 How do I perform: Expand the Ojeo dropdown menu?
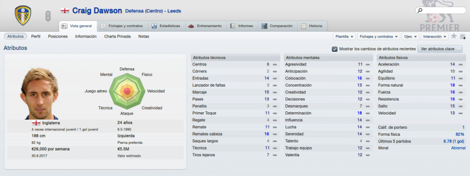(x=410, y=37)
